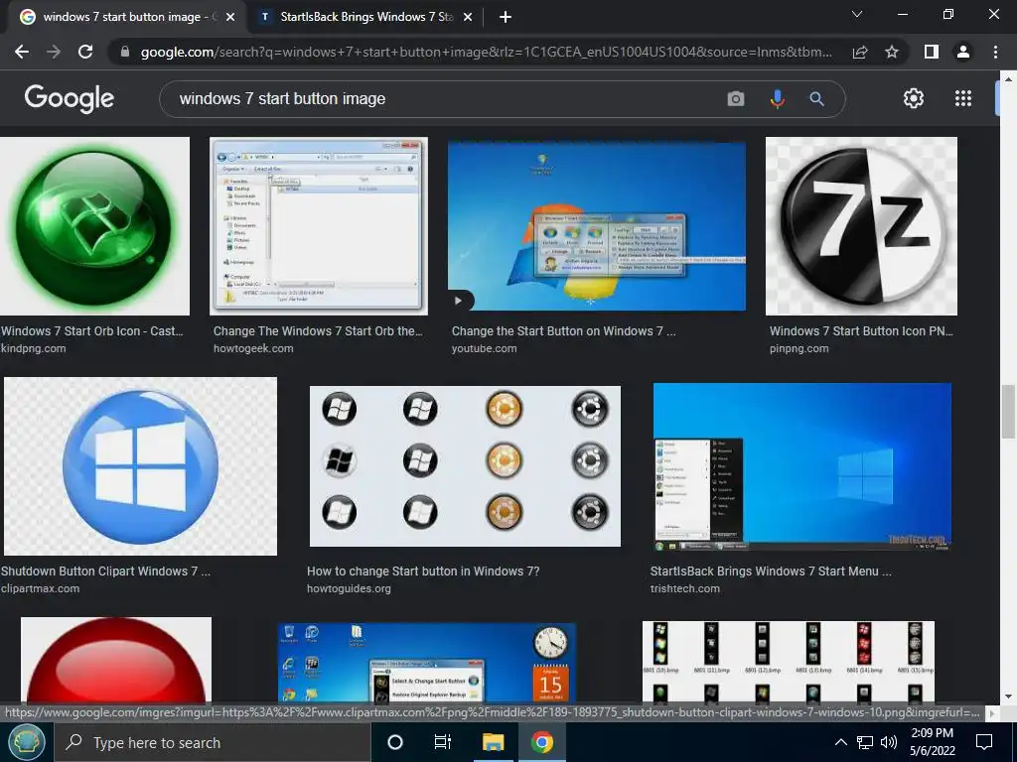1017x762 pixels.
Task: Click the howtogeek.com source text
Action: (x=253, y=348)
